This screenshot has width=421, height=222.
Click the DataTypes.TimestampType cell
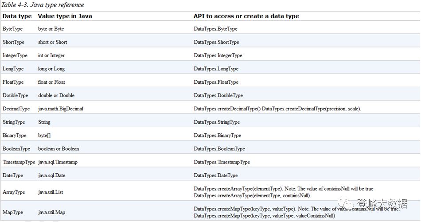click(222, 162)
